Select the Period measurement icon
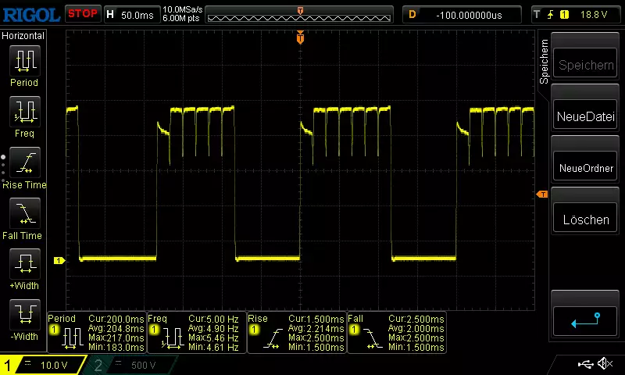The height and width of the screenshot is (375, 625). (23, 60)
